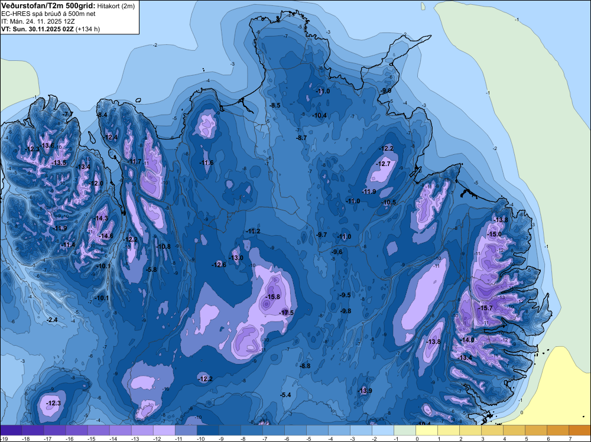Select the -12.7 temperature label
The width and height of the screenshot is (591, 442).
384,164
